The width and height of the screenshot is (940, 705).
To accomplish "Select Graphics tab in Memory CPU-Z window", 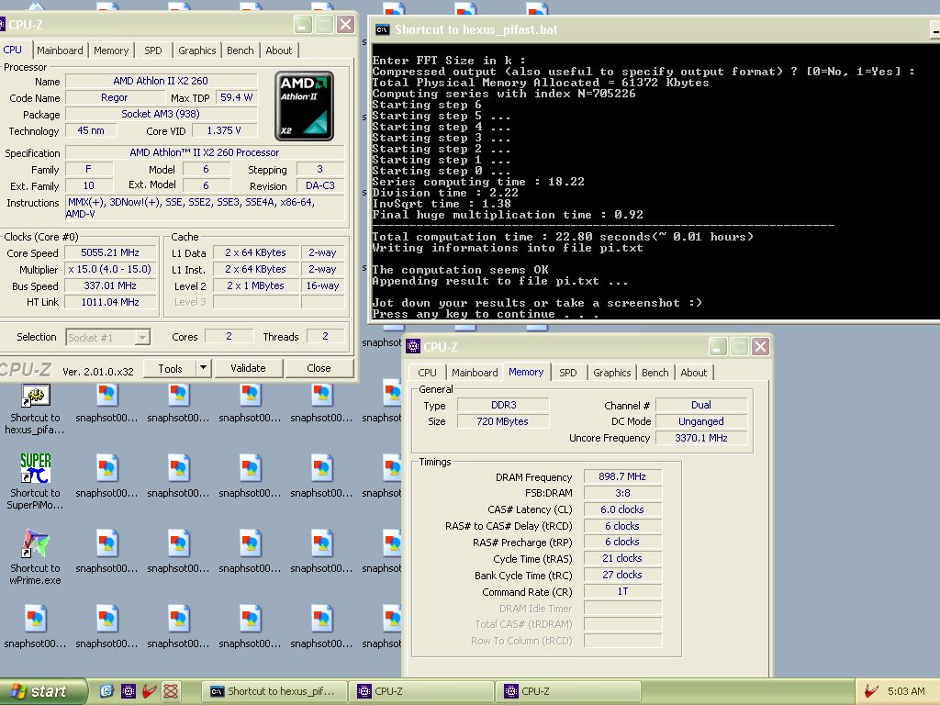I will click(611, 373).
